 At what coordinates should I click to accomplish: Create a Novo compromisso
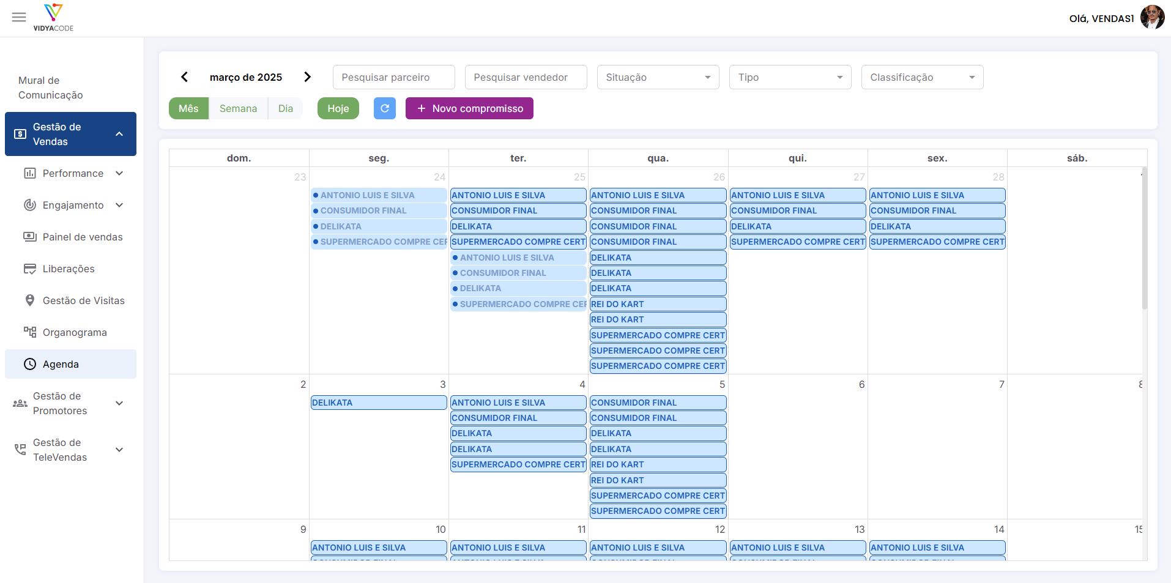[x=469, y=108]
